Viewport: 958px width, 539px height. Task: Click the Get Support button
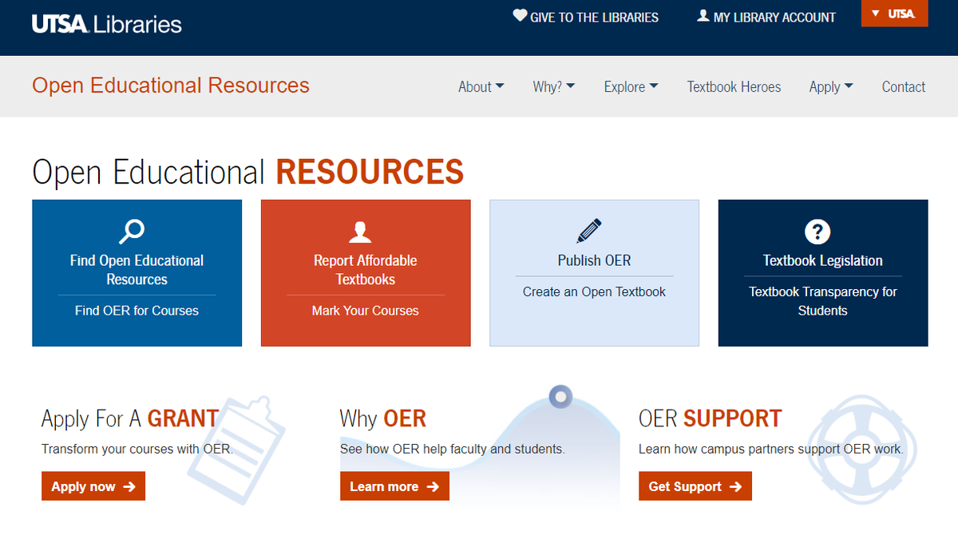tap(695, 486)
